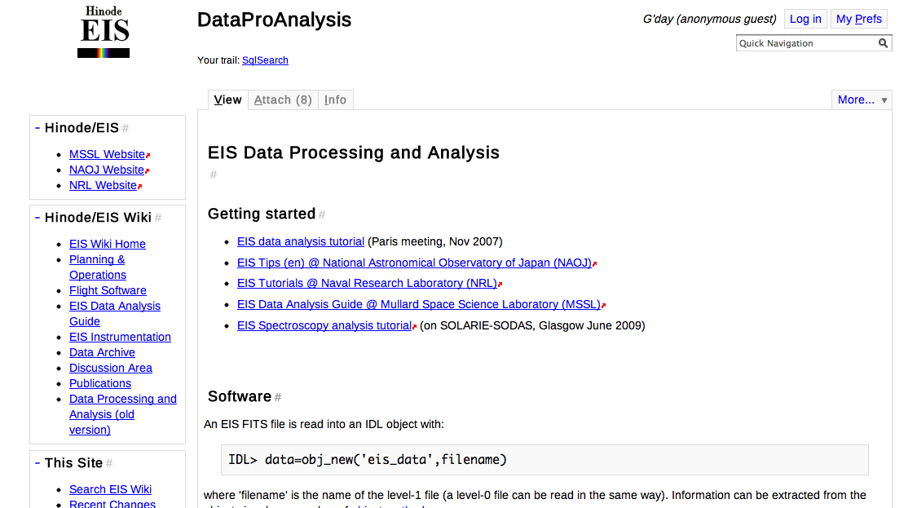Click the hash anchor next to This Site
This screenshot has width=917, height=508.
point(109,463)
